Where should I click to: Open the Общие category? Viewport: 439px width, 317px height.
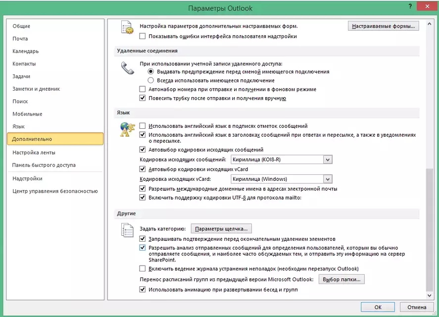click(55, 26)
